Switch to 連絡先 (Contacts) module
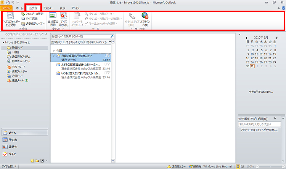This screenshot has width=286, height=169. [25, 147]
